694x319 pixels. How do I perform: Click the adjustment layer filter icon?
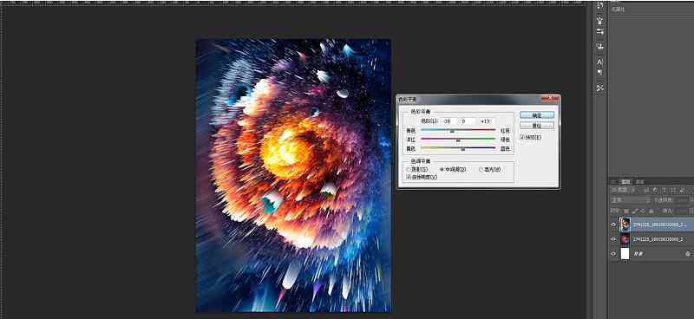[x=656, y=190]
